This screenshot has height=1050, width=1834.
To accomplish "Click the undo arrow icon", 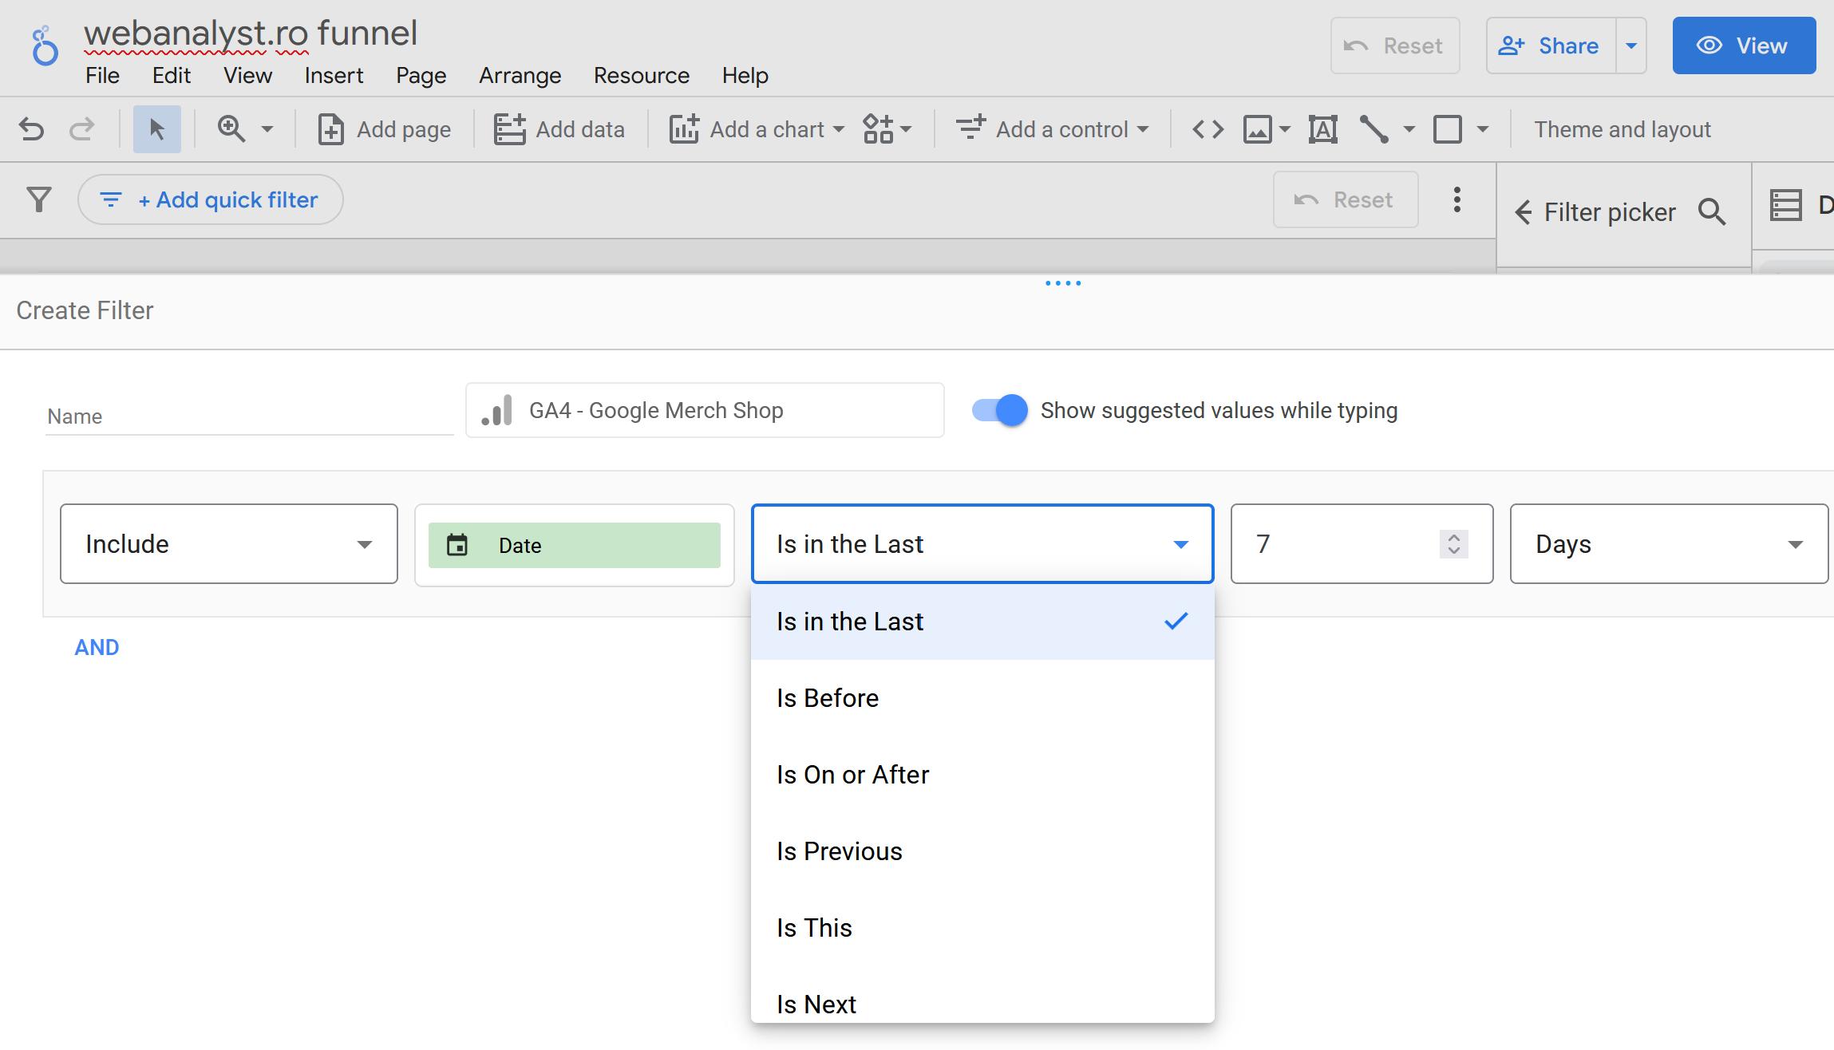I will 31,129.
